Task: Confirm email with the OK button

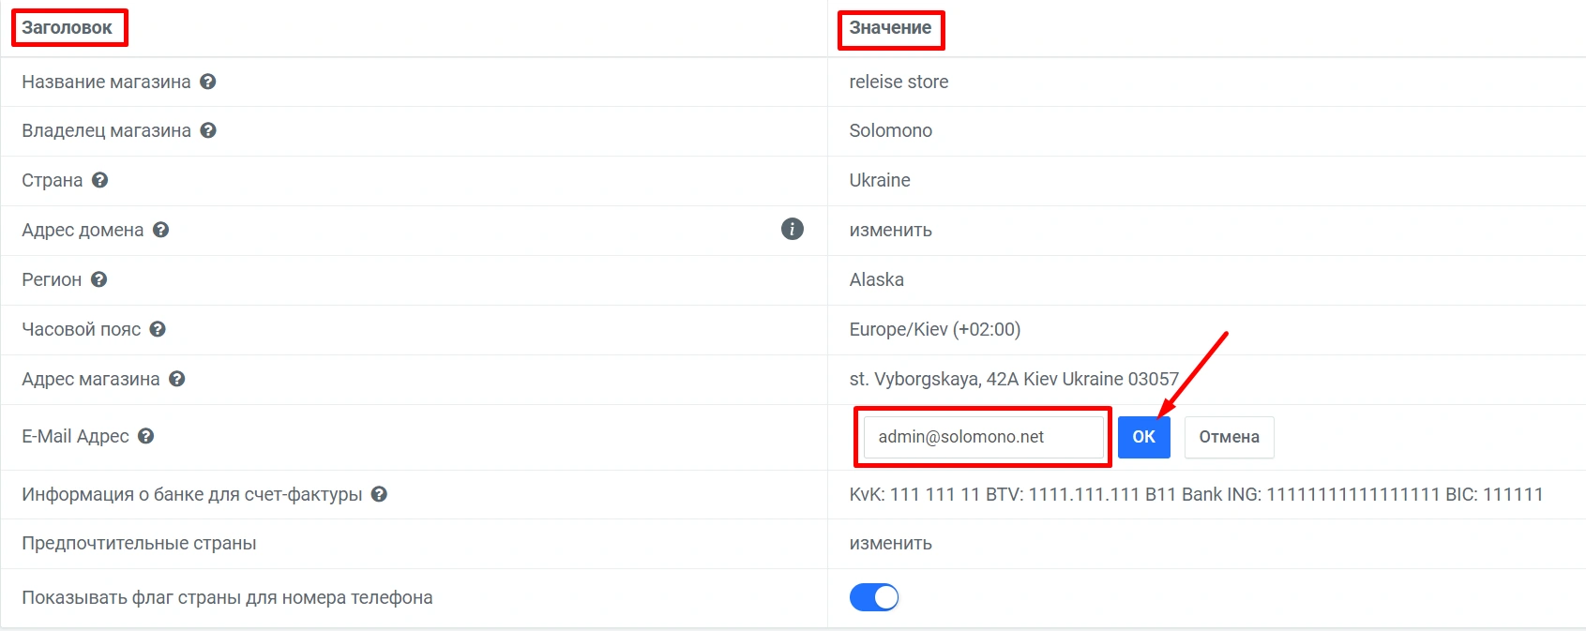Action: click(1143, 437)
